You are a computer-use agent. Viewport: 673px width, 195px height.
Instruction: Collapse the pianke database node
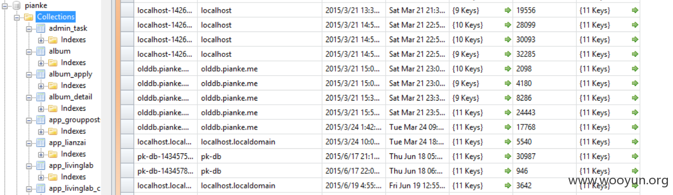click(x=5, y=6)
